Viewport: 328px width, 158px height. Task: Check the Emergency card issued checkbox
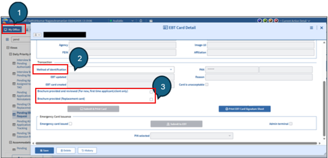71,124
